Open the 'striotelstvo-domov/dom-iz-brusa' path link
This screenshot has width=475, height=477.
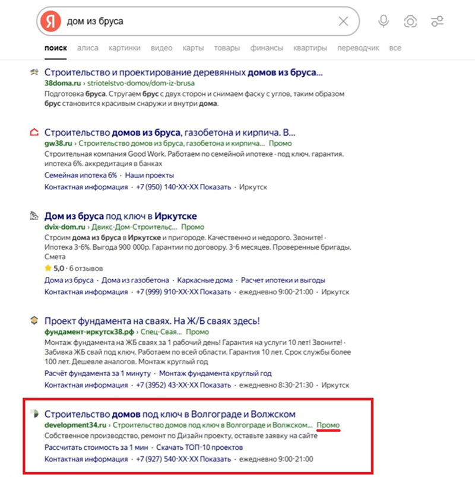click(141, 83)
